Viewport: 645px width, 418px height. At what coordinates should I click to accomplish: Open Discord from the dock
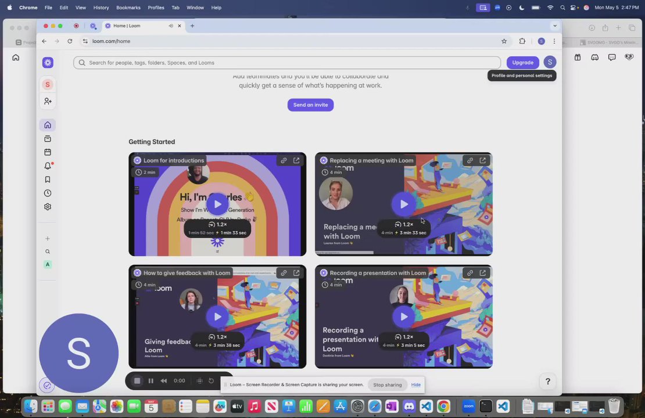(x=409, y=406)
